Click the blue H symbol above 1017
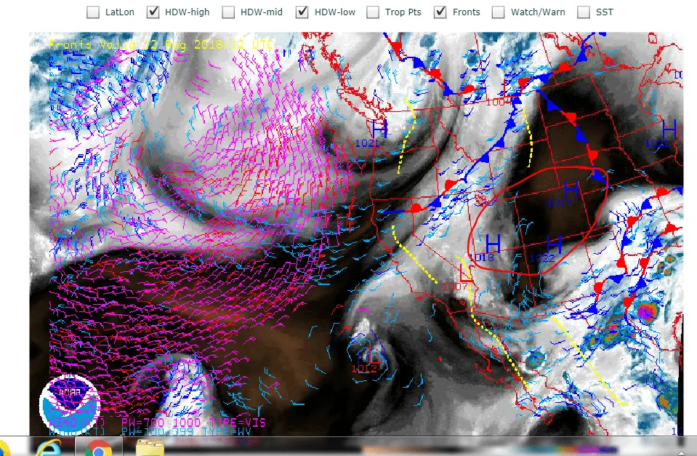The height and width of the screenshot is (456, 697). click(571, 190)
